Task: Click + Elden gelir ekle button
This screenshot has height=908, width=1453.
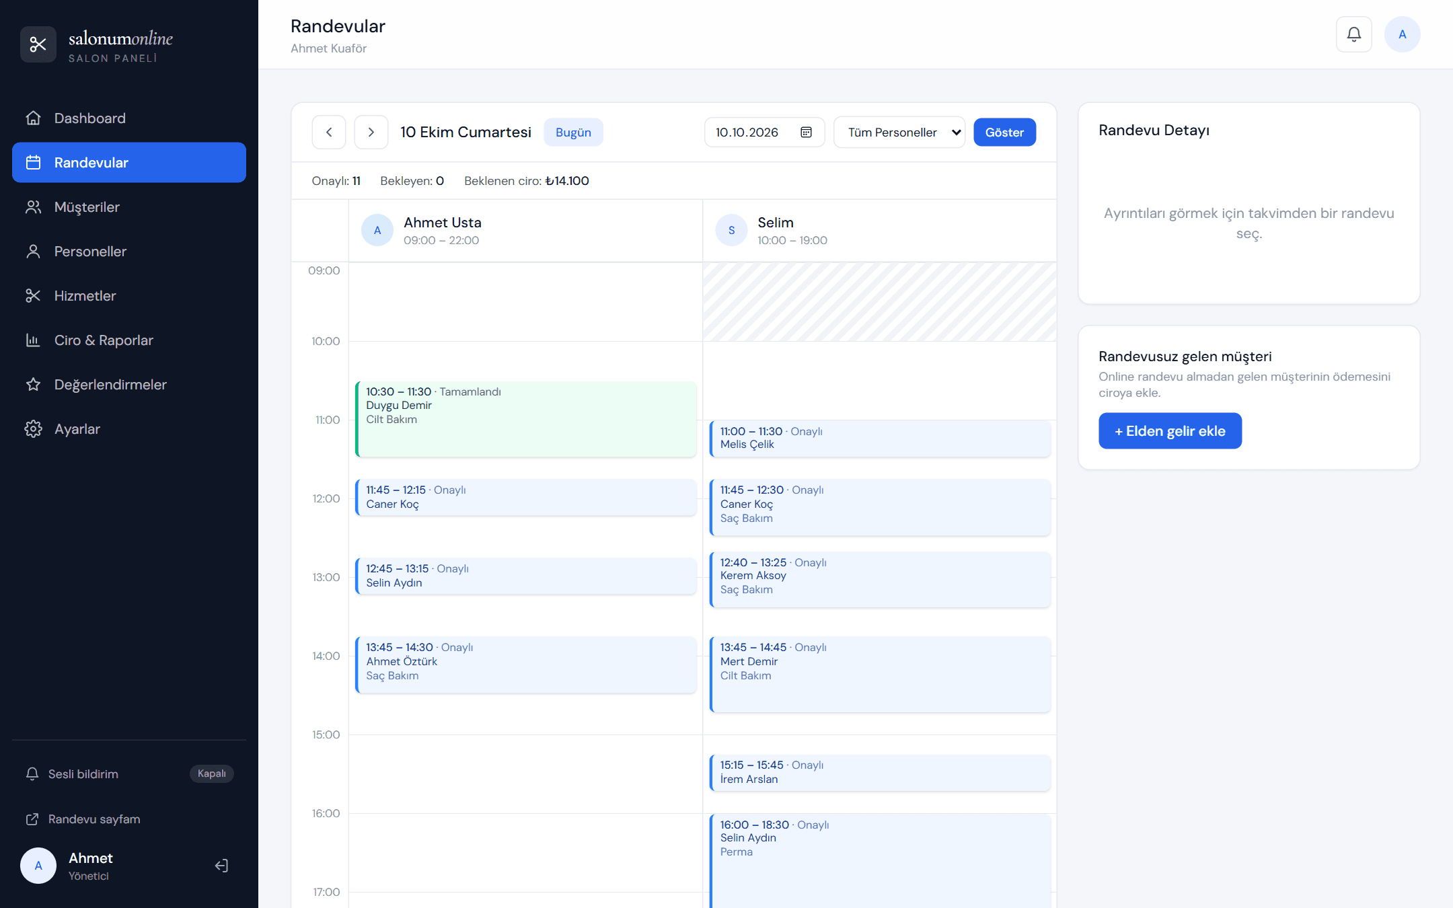Action: (1170, 431)
